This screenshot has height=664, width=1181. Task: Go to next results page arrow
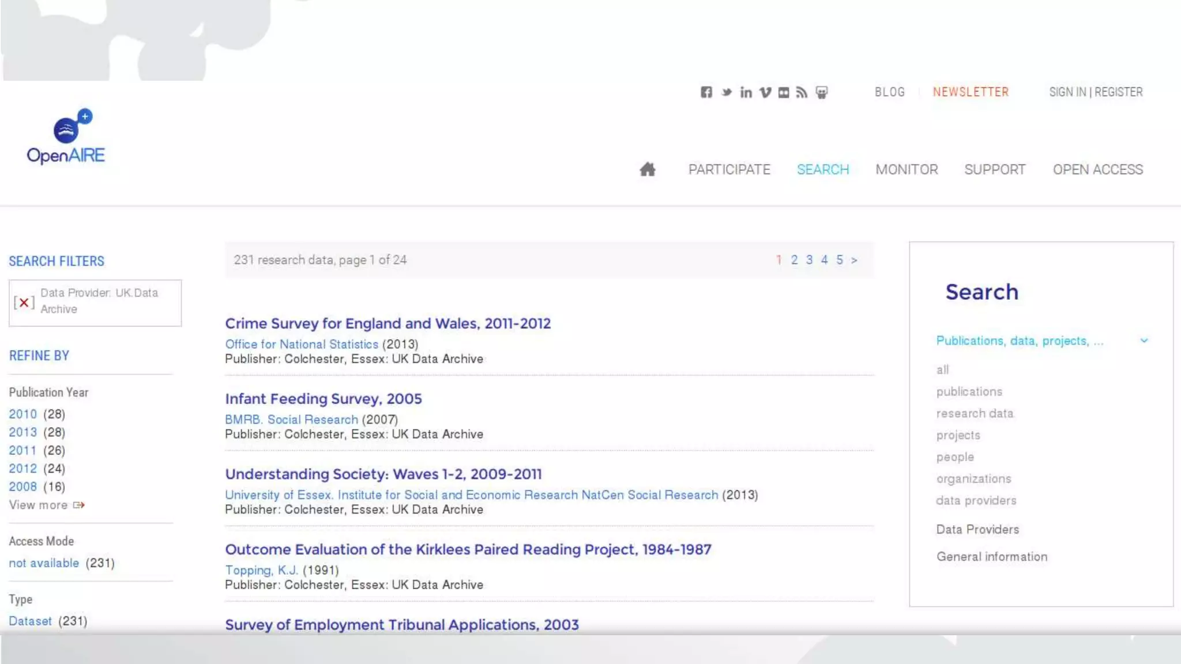(x=854, y=261)
